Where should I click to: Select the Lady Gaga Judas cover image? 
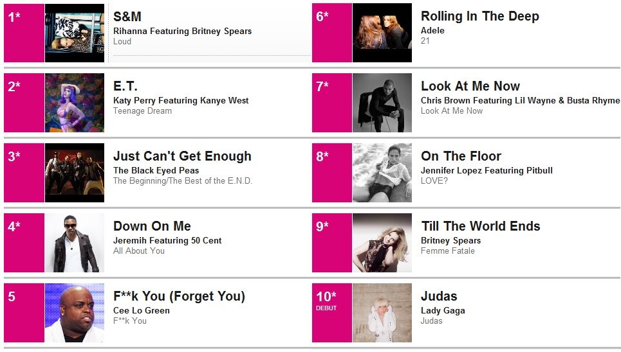coord(382,313)
